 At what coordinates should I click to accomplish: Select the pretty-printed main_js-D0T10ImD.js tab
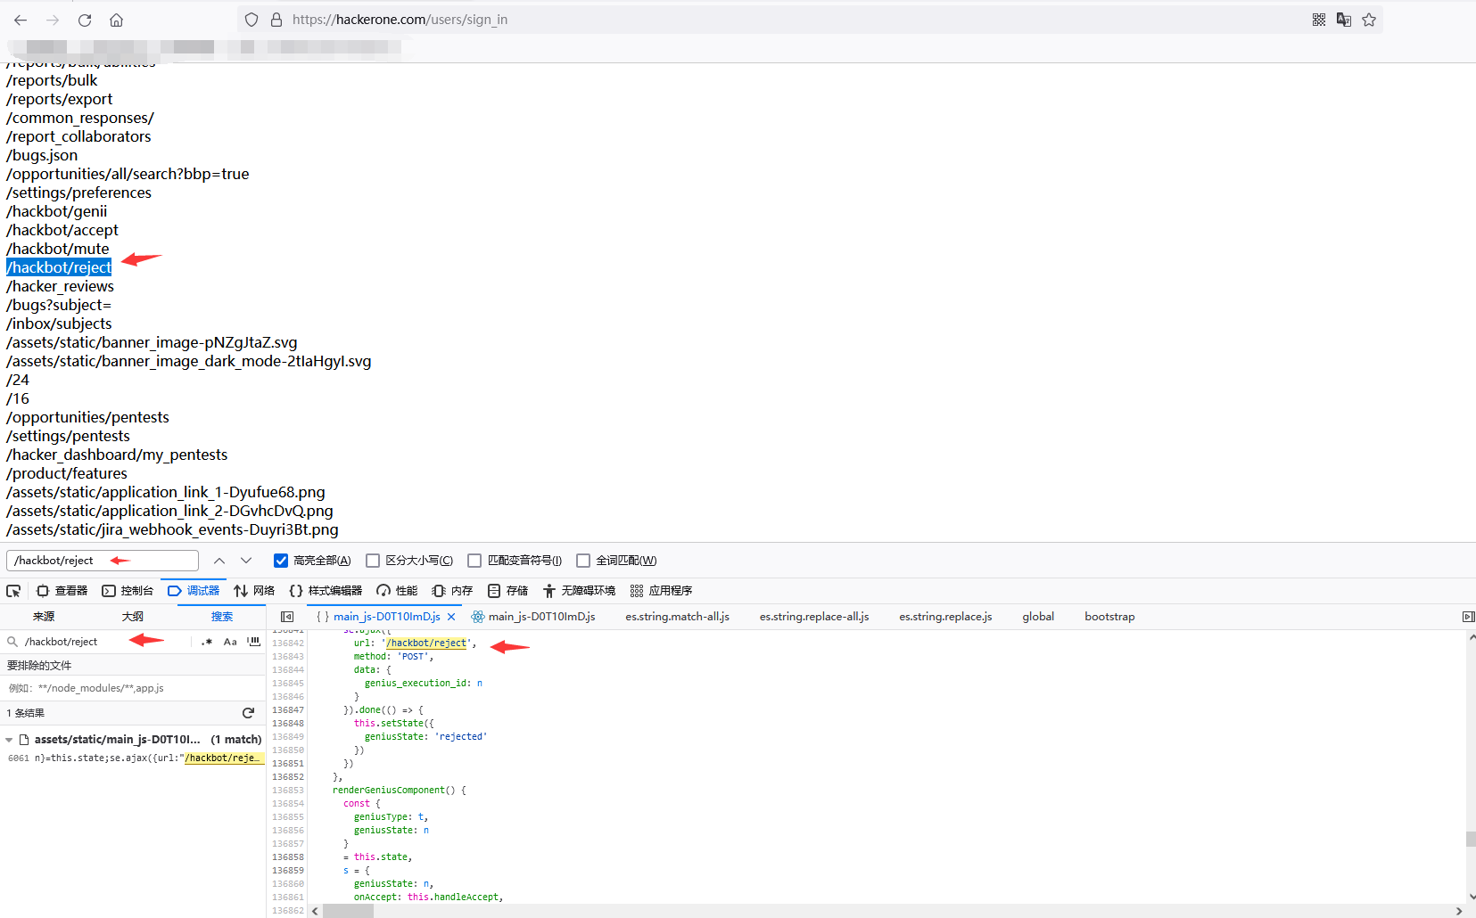(387, 617)
